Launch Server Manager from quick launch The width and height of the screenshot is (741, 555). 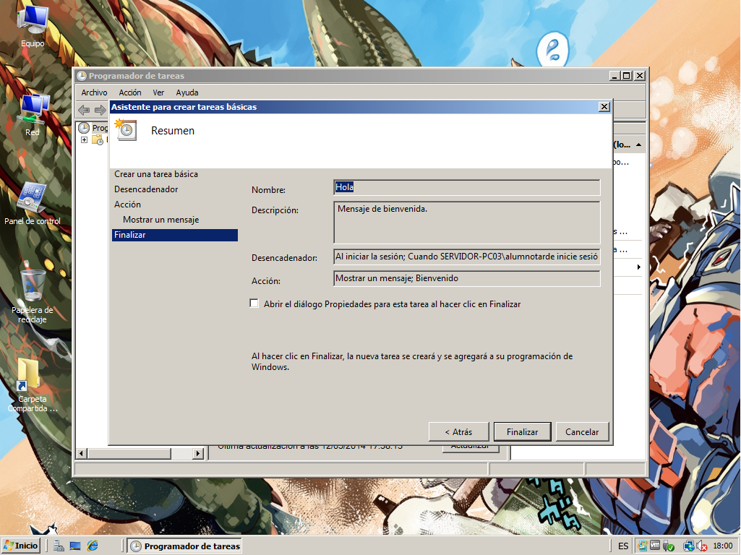(x=59, y=546)
